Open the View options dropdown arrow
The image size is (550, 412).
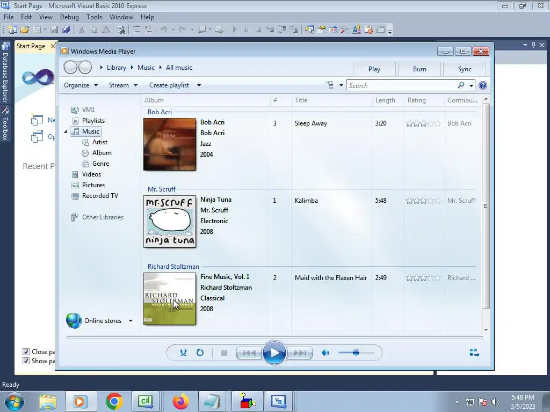(341, 85)
